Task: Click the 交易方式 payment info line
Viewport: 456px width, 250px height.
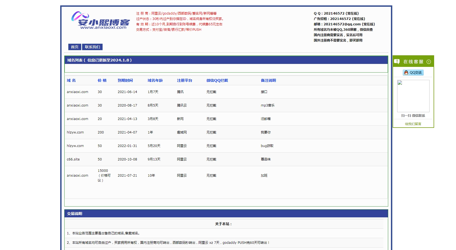Action: (169, 30)
